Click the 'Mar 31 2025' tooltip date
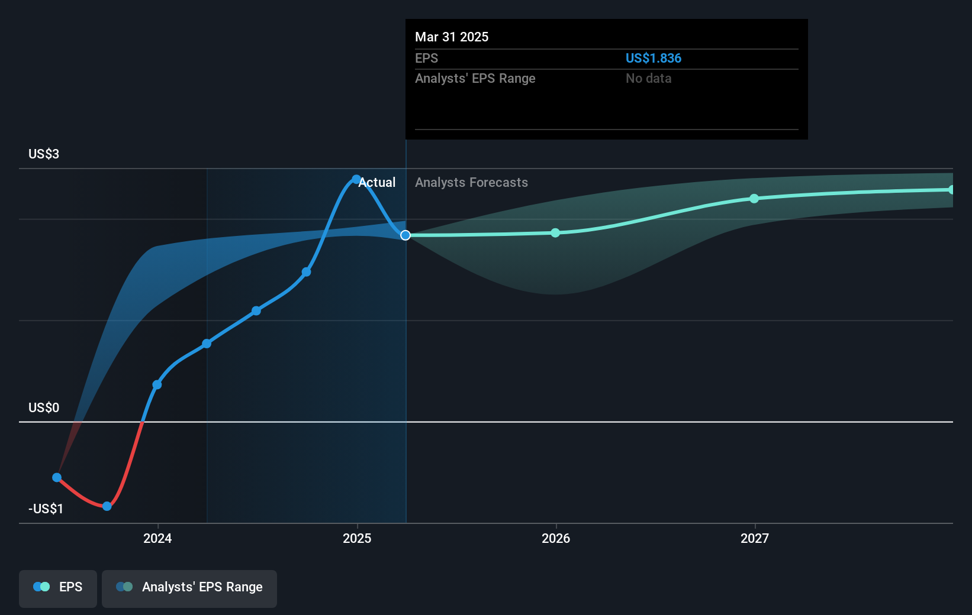This screenshot has width=972, height=615. click(x=452, y=37)
